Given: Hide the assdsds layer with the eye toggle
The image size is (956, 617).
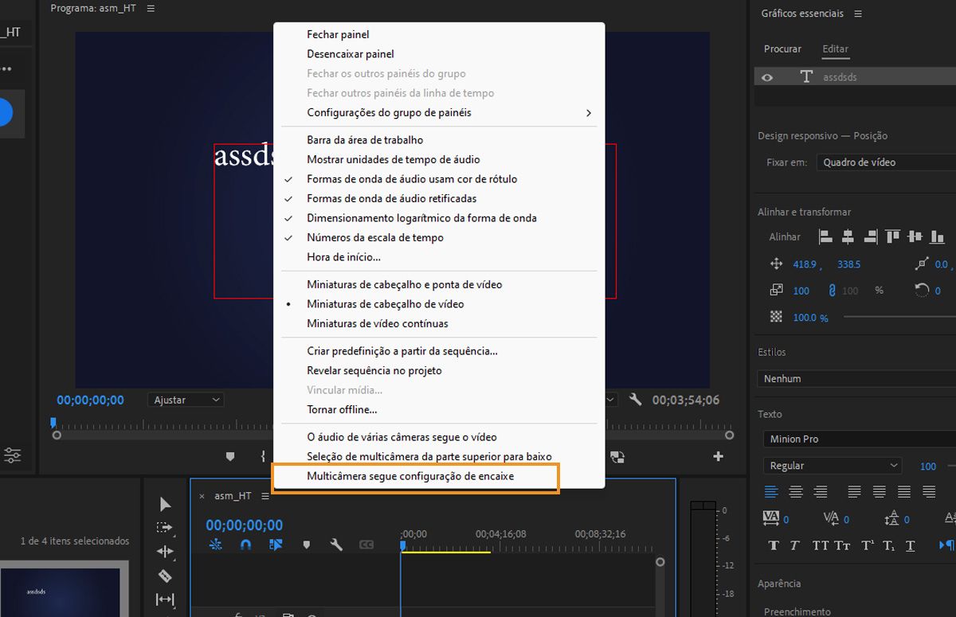Looking at the screenshot, I should click(x=767, y=76).
